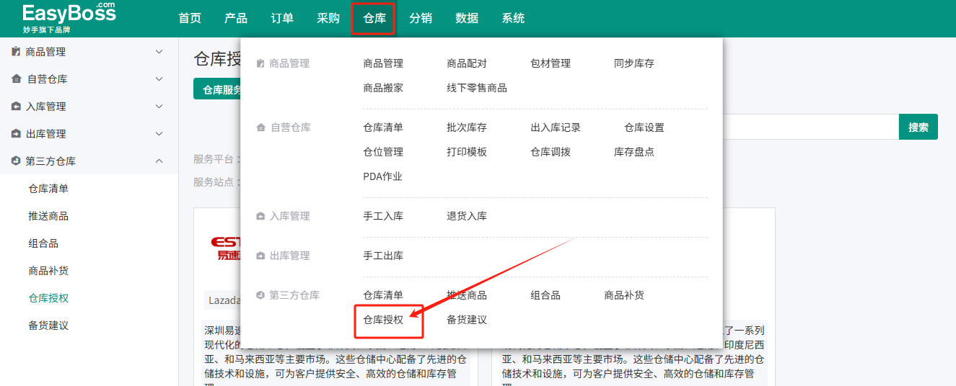Select 备货建议 in the sidebar
This screenshot has height=386, width=956.
click(x=48, y=326)
